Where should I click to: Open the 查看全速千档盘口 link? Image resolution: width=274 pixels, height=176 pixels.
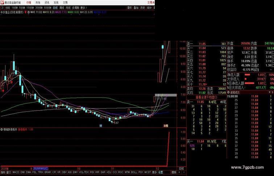206,97
